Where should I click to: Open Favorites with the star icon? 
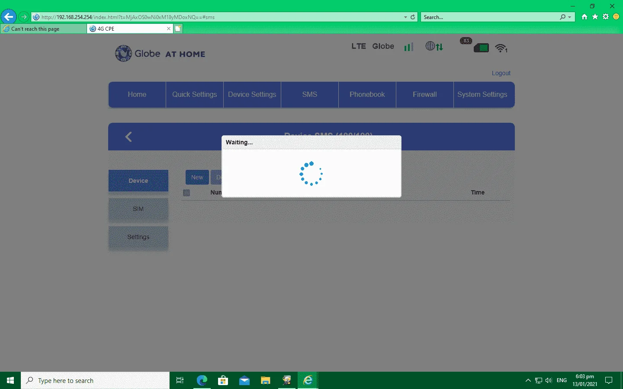pos(595,17)
